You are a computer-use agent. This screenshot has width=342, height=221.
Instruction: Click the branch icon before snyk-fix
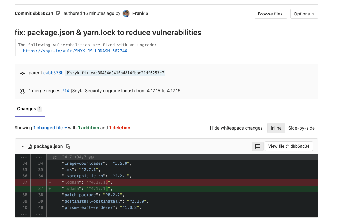[x=68, y=73]
